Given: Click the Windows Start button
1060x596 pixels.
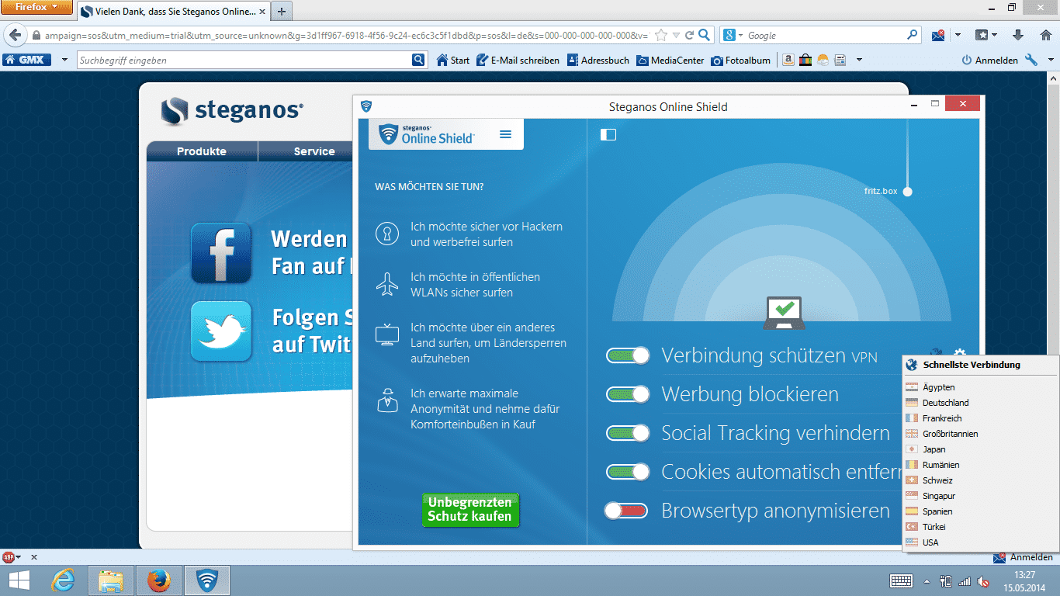Looking at the screenshot, I should point(19,580).
